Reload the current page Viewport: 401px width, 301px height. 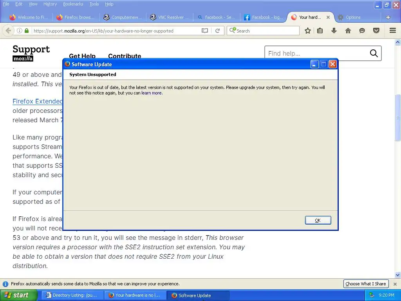[x=217, y=31]
